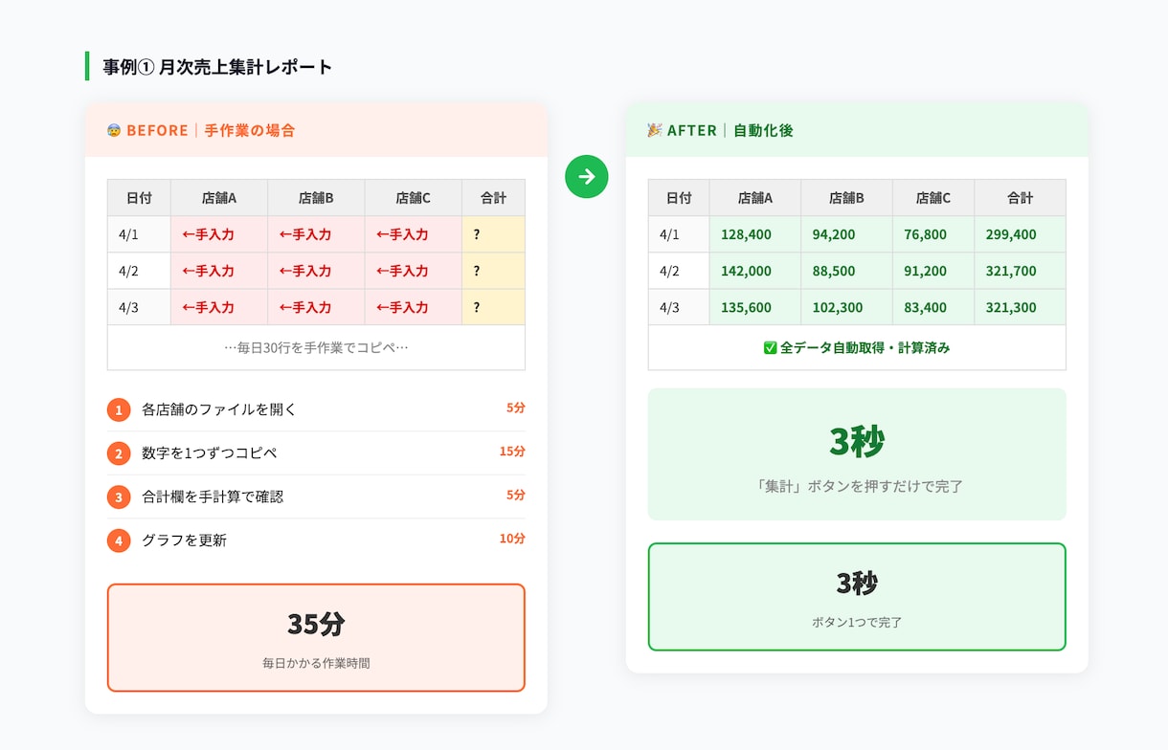Select the heading 事例① 月次売上集計レポート
Screen dimensions: 1168x750
click(217, 67)
